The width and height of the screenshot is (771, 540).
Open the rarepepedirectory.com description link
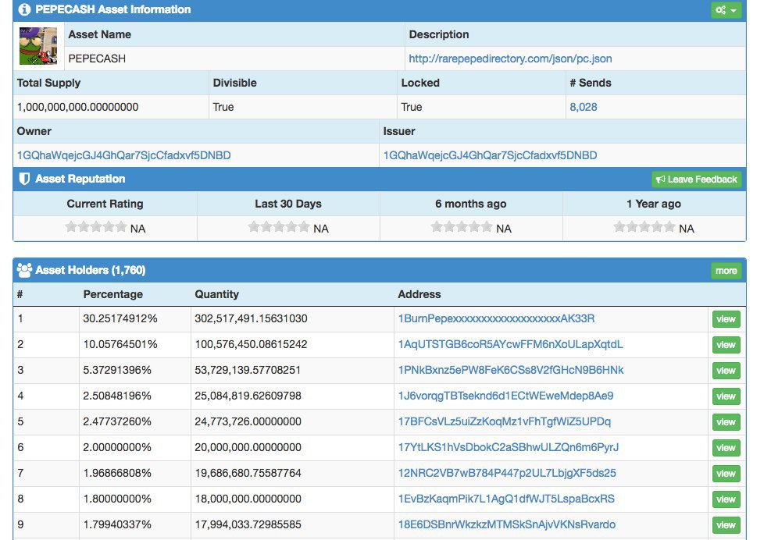point(510,59)
